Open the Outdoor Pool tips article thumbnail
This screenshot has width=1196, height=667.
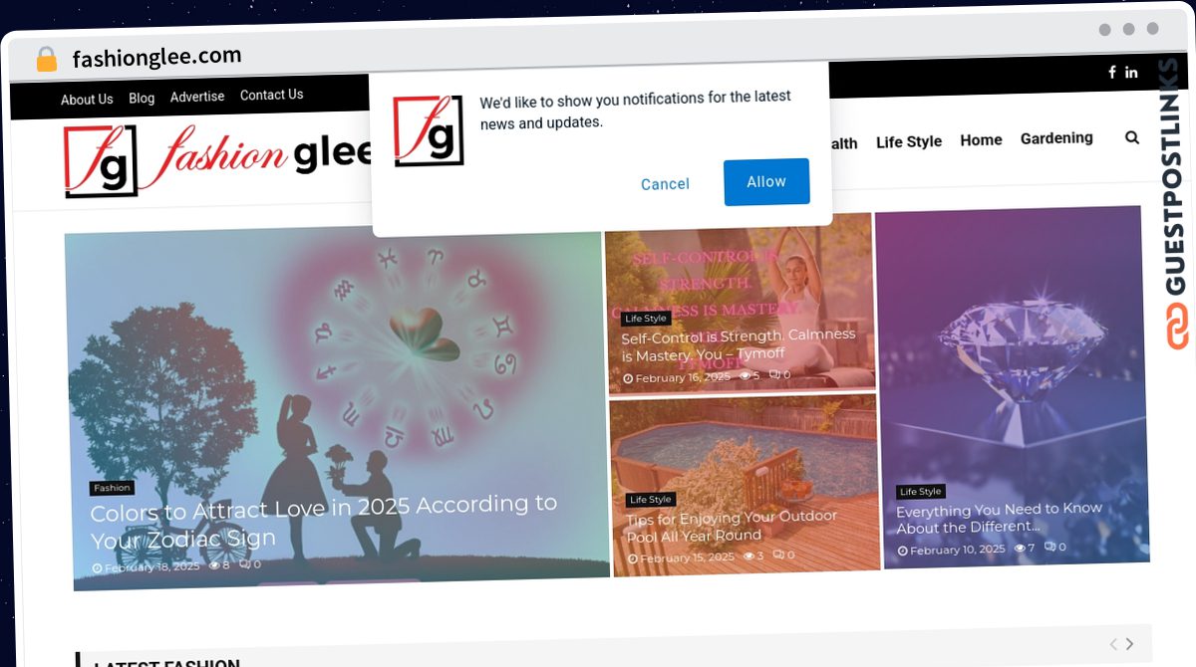(745, 483)
